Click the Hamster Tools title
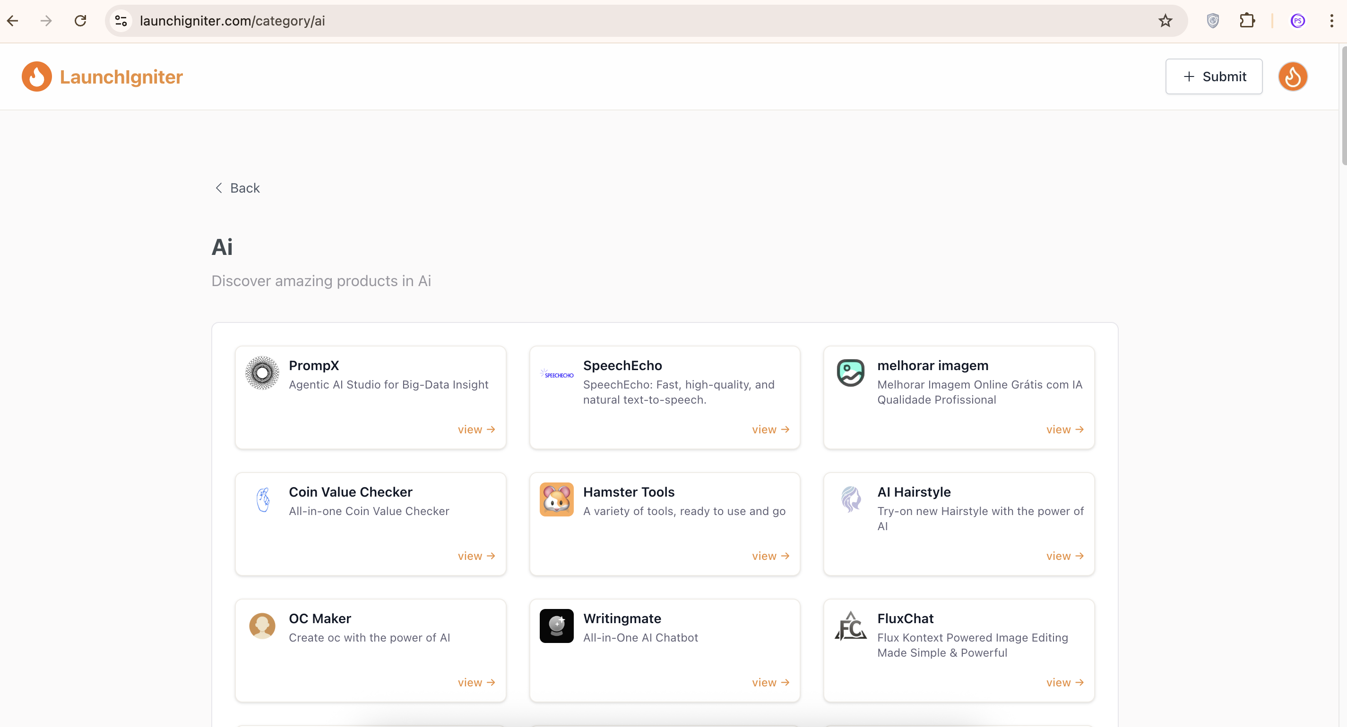 tap(629, 492)
